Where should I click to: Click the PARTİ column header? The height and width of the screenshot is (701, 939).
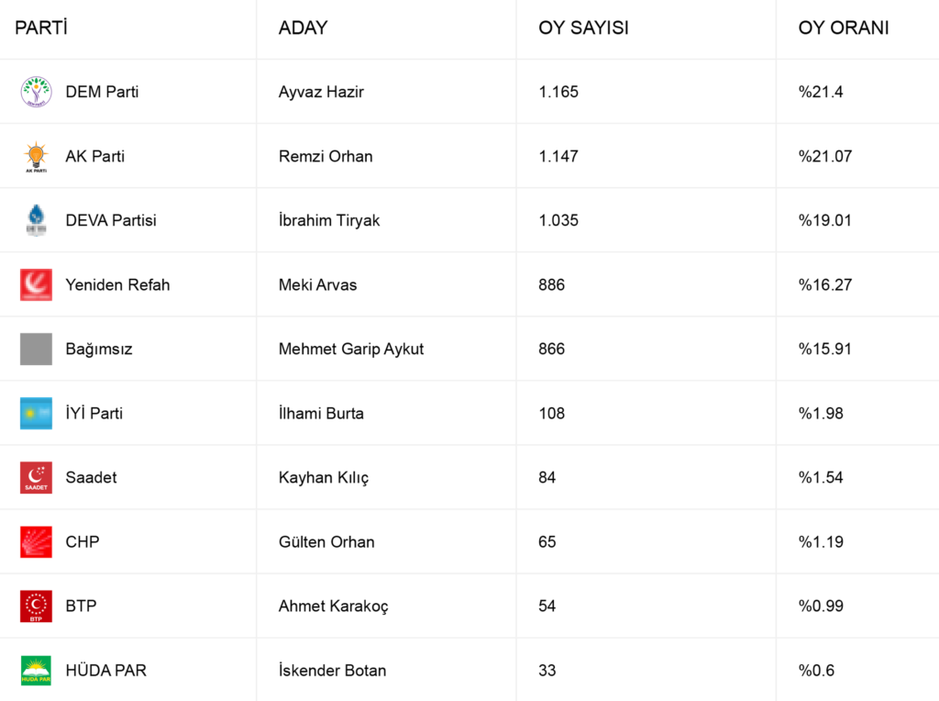click(x=41, y=28)
